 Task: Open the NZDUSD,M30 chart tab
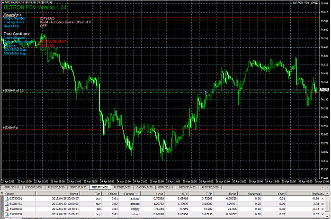187,187
